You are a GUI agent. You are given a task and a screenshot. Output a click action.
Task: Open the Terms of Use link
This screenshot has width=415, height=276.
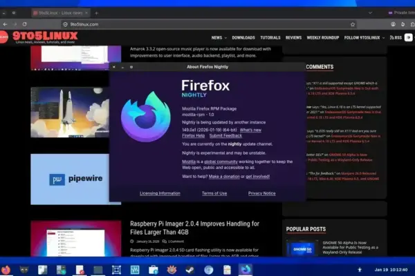214,193
